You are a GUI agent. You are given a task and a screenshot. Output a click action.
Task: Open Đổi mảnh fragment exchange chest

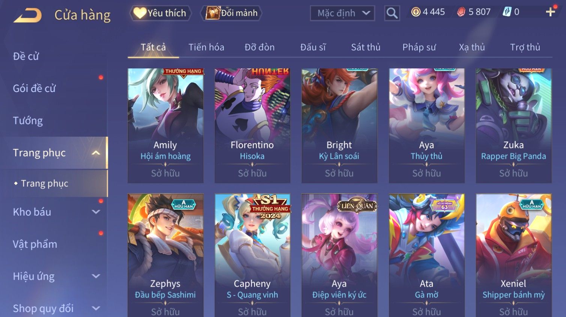(231, 13)
